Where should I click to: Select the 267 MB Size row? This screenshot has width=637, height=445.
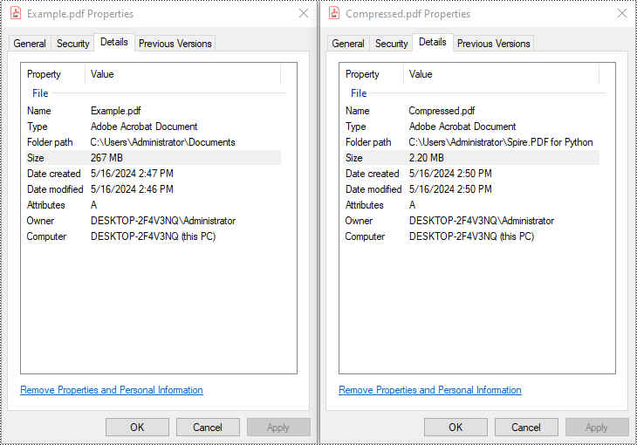[154, 158]
